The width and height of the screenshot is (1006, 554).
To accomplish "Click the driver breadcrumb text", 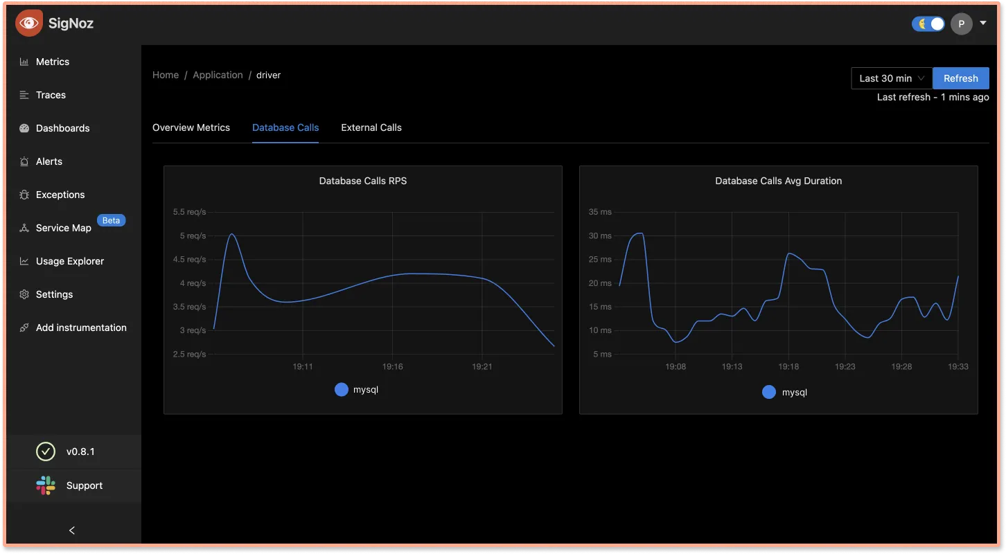I will (x=269, y=75).
